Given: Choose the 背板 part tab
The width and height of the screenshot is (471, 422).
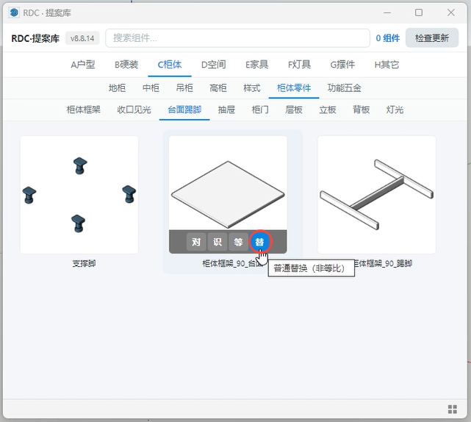Looking at the screenshot, I should click(x=361, y=110).
